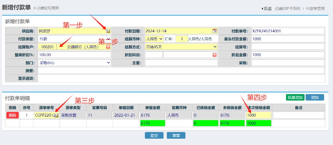Expand the 付款类型 dropdown
The width and height of the screenshot is (333, 145).
(x=75, y=39)
